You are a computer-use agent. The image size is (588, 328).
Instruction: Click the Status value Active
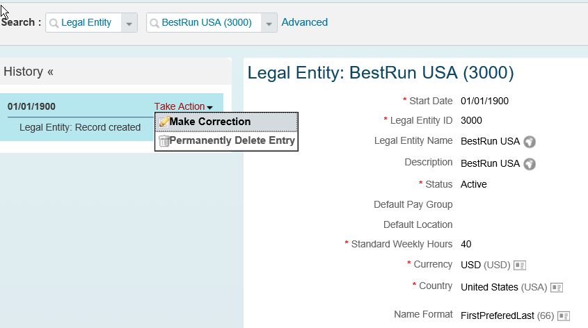pyautogui.click(x=474, y=185)
